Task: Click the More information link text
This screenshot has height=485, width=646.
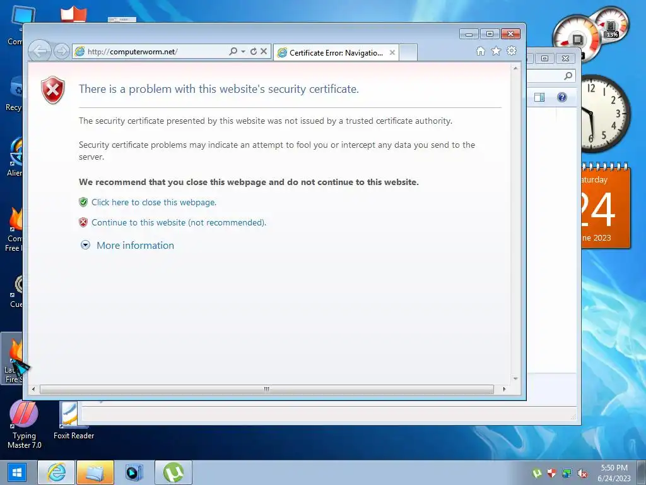Action: click(x=135, y=246)
